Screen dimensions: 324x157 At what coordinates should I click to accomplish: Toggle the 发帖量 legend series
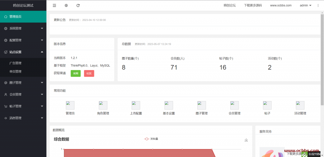point(151,139)
